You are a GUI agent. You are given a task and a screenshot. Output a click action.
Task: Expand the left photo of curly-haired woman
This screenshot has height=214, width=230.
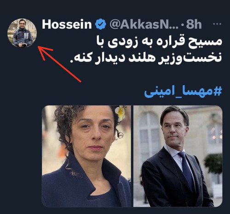(x=86, y=156)
